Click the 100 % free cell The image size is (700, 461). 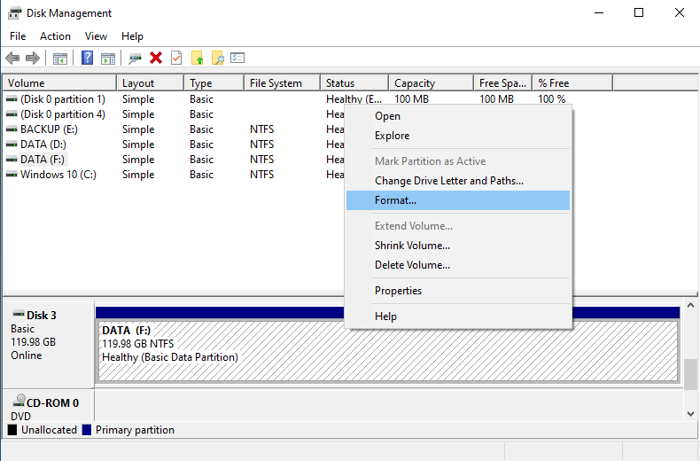[552, 99]
